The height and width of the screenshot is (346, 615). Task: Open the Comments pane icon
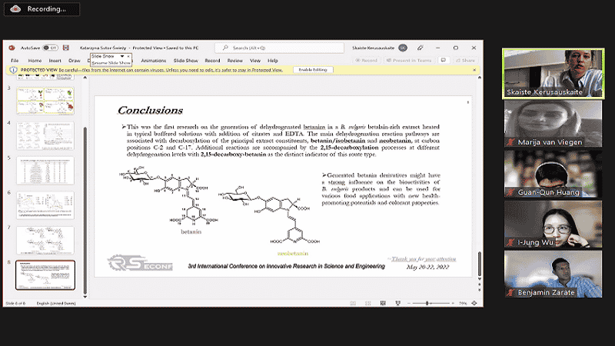[444, 61]
